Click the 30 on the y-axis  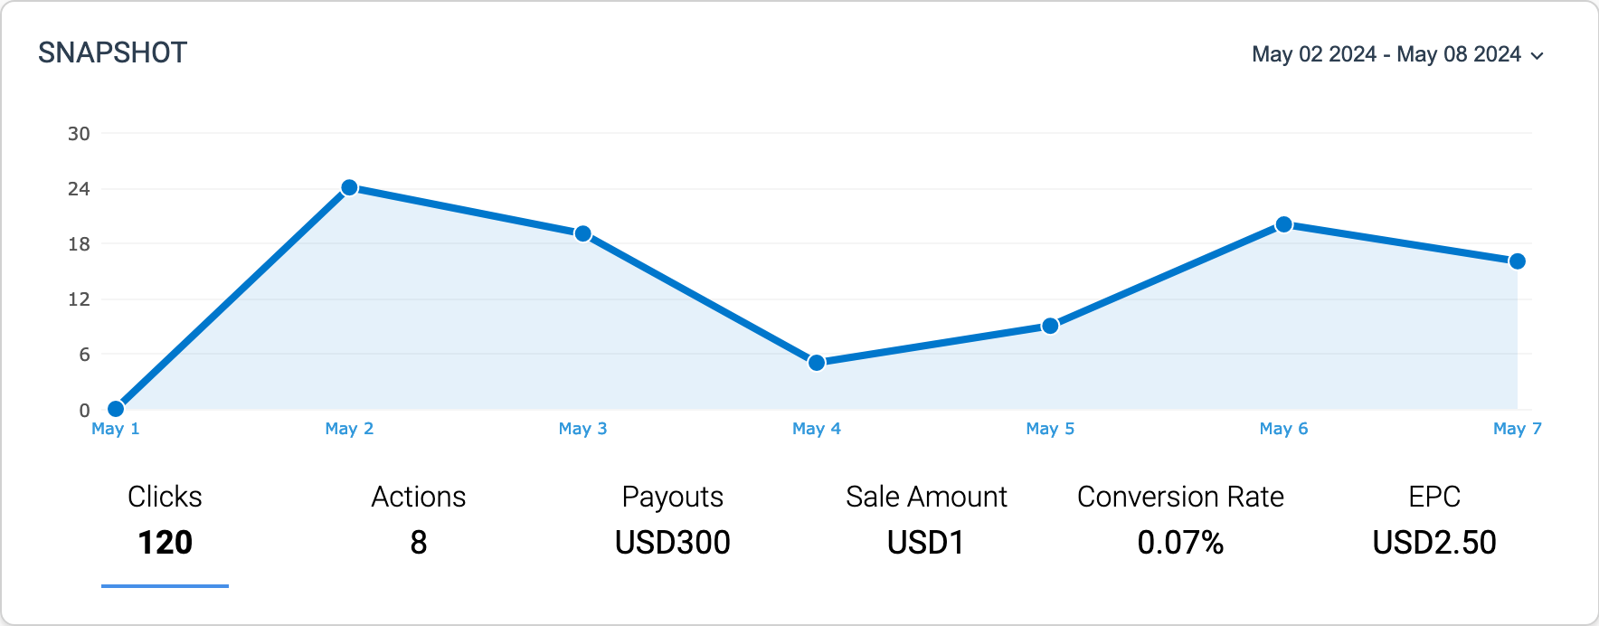click(78, 133)
